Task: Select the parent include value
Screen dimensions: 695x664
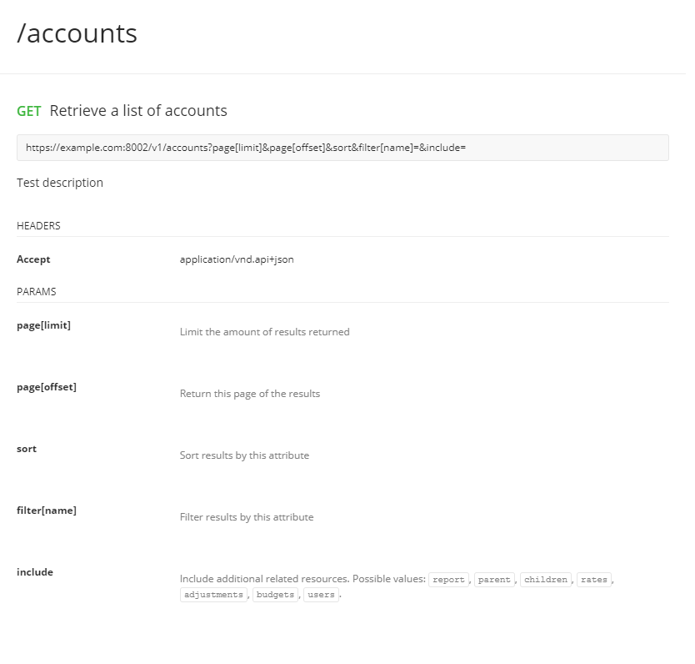Action: tap(496, 579)
